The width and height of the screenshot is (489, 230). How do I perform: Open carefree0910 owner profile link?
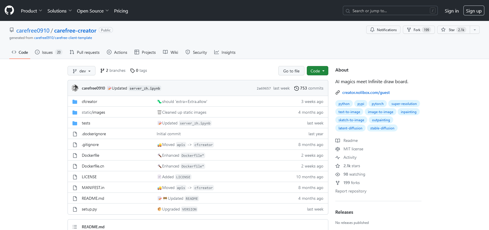[x=33, y=31]
